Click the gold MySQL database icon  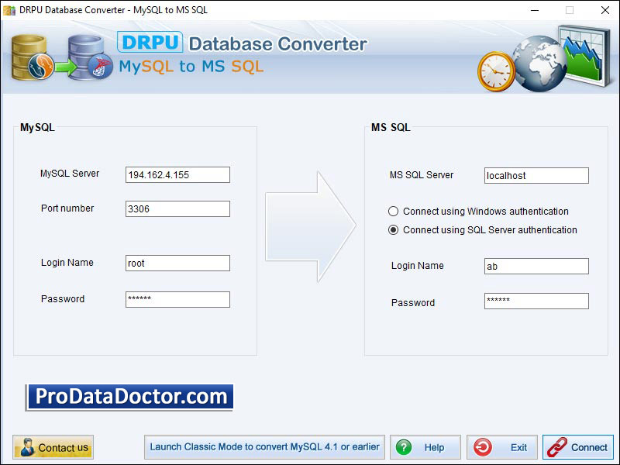(x=32, y=57)
